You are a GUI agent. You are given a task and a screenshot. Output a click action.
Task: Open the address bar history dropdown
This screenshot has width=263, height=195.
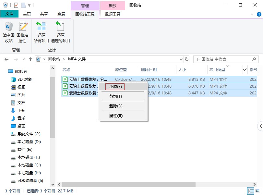click(x=181, y=59)
